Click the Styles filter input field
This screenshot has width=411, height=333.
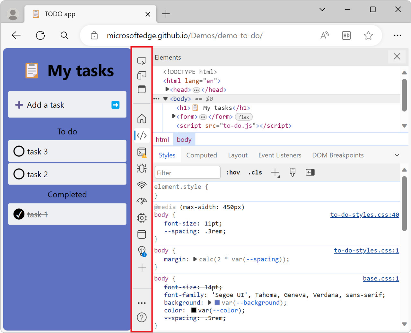[x=187, y=172]
